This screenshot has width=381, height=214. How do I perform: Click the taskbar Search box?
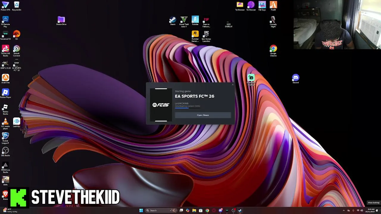(161, 210)
